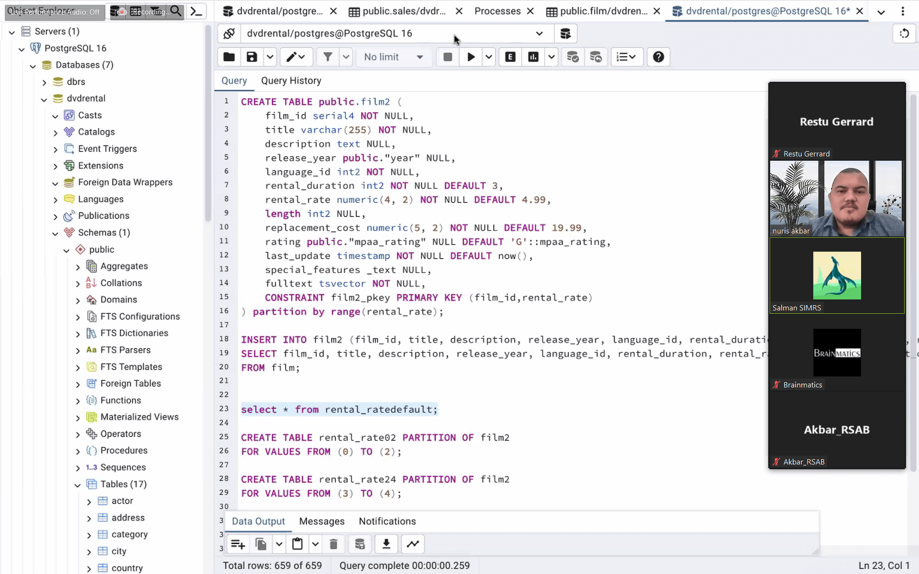The image size is (919, 574).
Task: Click the actor table in tree
Action: (x=122, y=501)
